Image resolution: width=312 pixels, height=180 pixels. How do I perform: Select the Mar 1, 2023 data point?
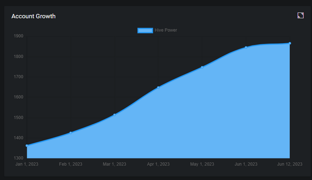coord(115,114)
